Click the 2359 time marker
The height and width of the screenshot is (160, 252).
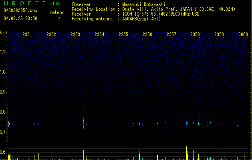219,34
